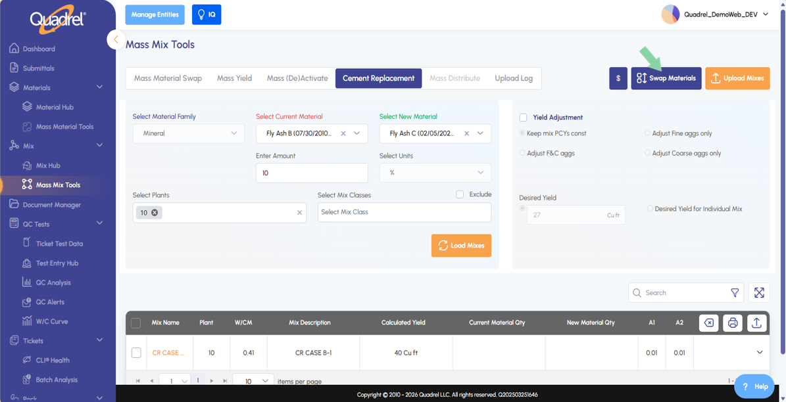Click the Mix Hub icon
This screenshot has width=786, height=402.
point(27,166)
